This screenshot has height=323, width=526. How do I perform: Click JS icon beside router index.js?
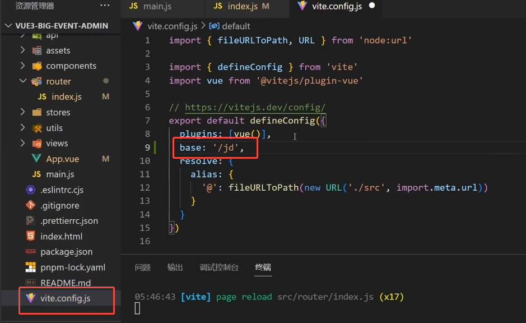pyautogui.click(x=42, y=96)
